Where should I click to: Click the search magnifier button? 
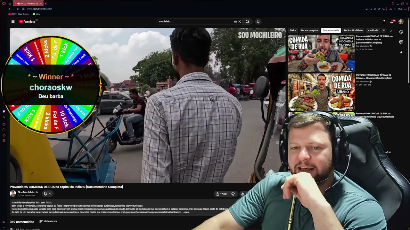point(247,22)
